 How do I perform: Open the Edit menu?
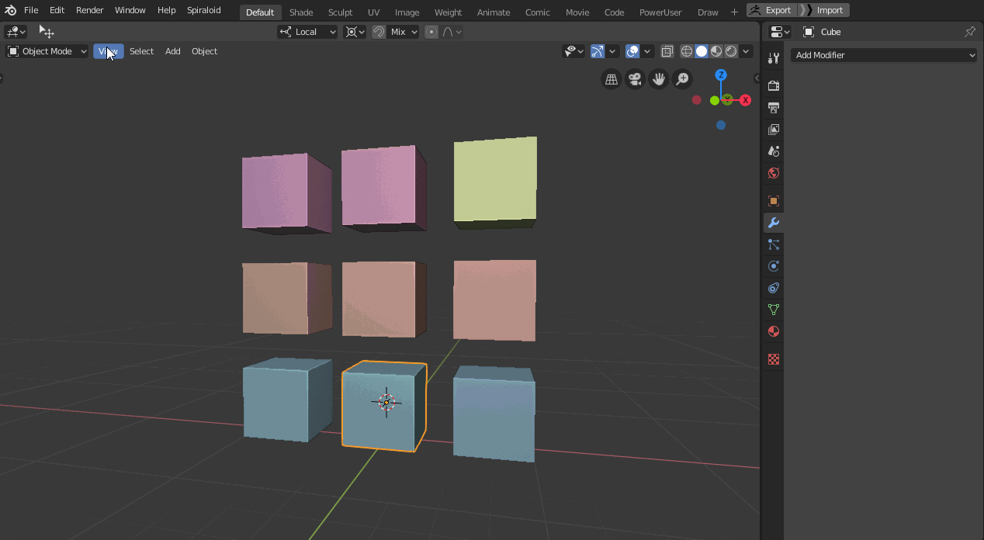point(57,10)
